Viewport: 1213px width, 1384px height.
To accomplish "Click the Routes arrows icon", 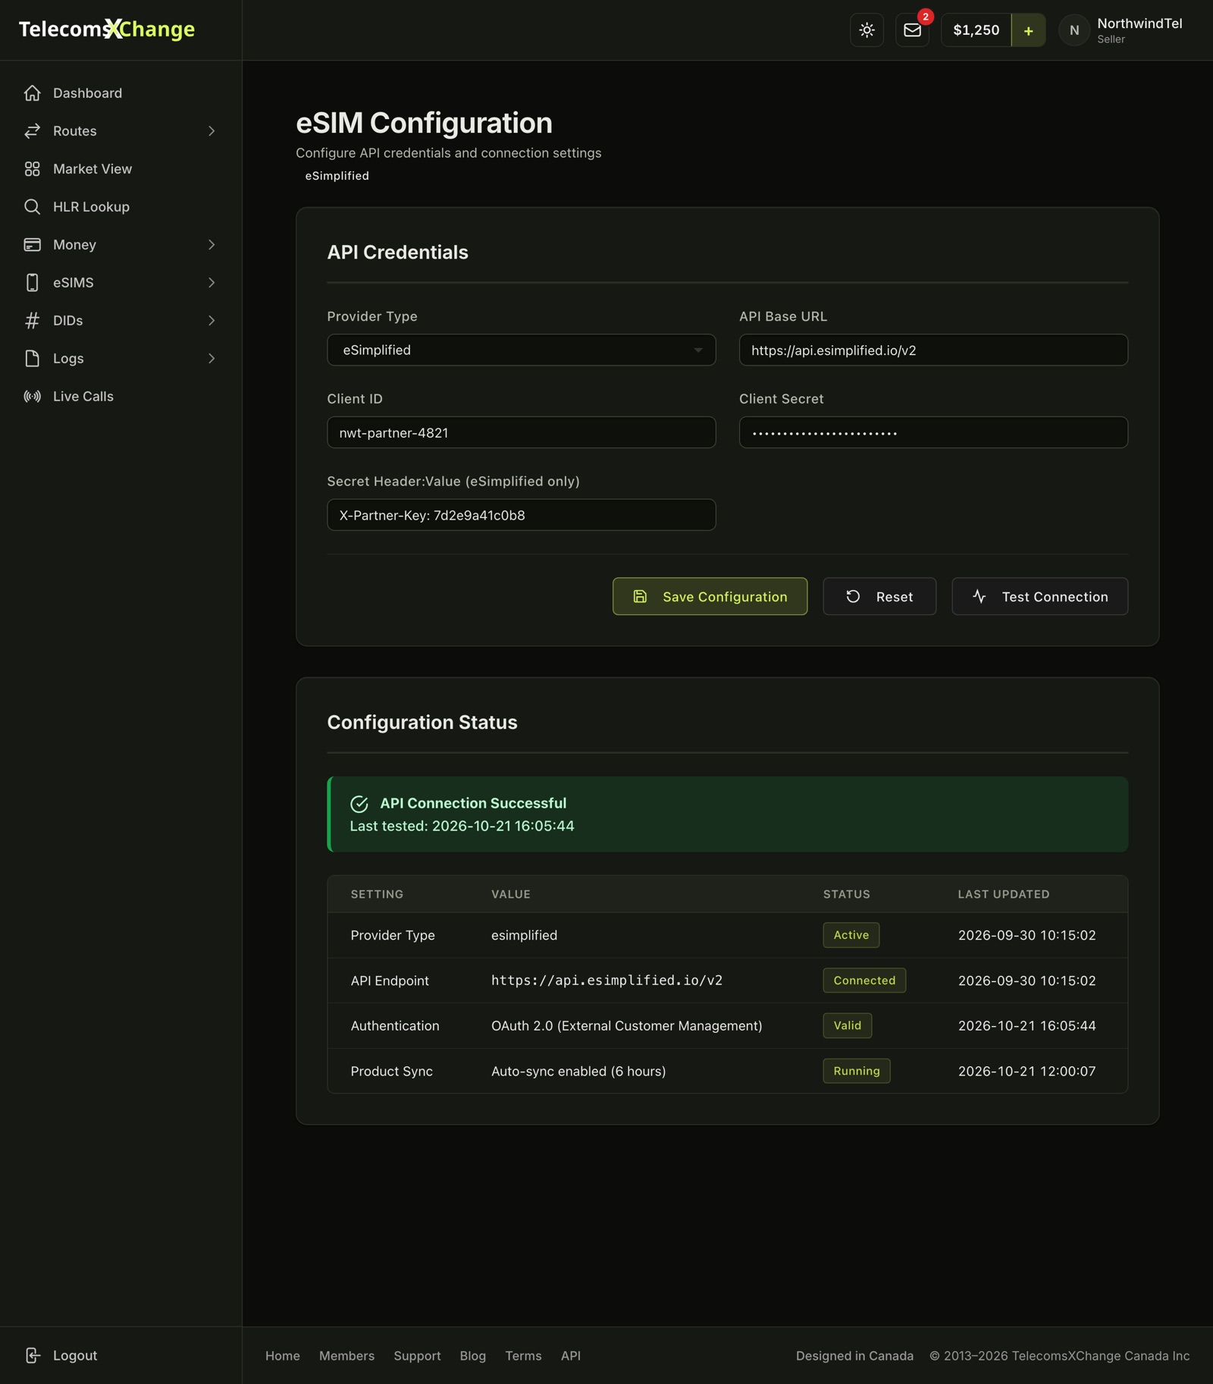I will pos(32,130).
